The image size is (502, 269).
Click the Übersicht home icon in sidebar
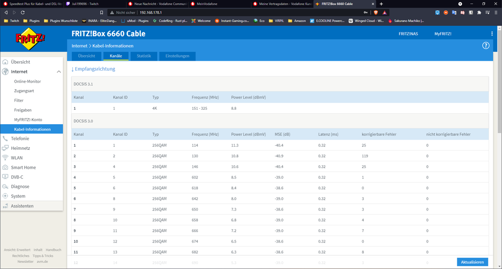coord(5,62)
